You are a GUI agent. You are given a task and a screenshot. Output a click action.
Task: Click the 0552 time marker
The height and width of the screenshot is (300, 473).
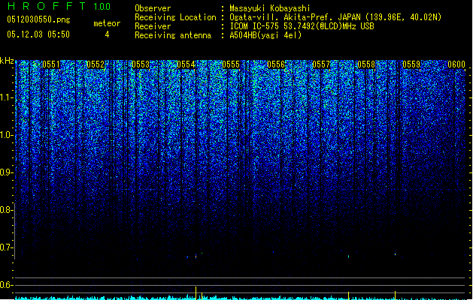coord(96,64)
